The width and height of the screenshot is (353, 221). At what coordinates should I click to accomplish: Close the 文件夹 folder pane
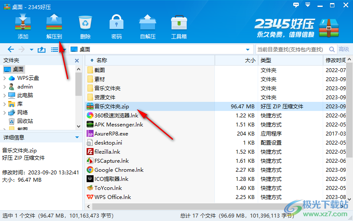[77, 60]
